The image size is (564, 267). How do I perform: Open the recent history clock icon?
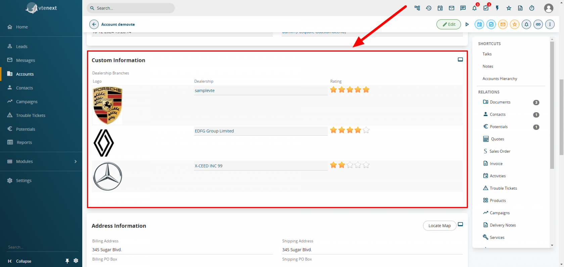pos(429,8)
